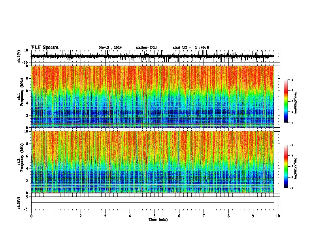Click the "Time (min)" axis title
Screen dimensions: 313x242
pyautogui.click(x=158, y=219)
